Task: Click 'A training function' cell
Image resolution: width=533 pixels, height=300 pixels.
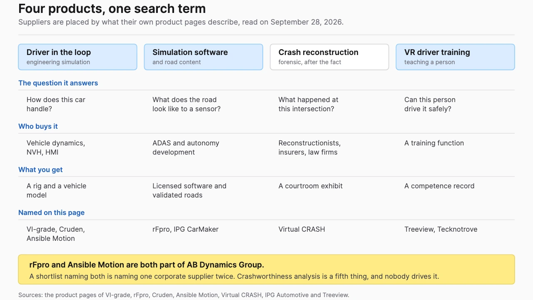Action: click(x=434, y=143)
